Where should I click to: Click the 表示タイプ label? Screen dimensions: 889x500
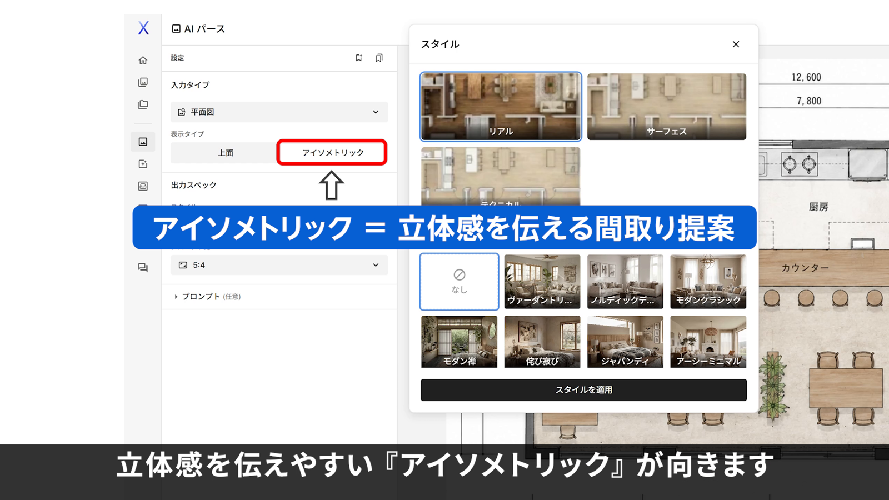coord(187,134)
